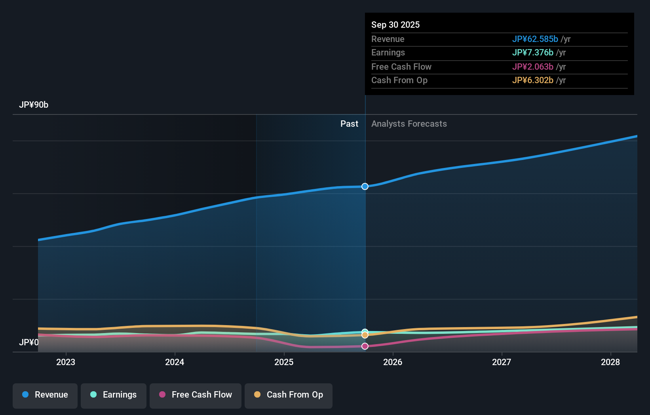Select the Analysts Forecasts section
Image resolution: width=650 pixels, height=415 pixels.
point(409,124)
